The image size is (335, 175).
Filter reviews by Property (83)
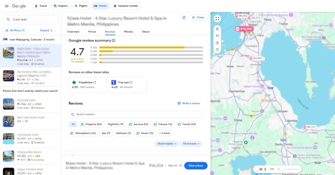(91, 124)
